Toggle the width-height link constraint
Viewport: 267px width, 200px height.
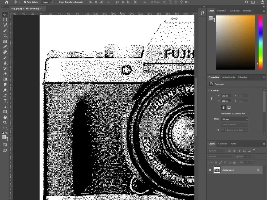[x=211, y=98]
